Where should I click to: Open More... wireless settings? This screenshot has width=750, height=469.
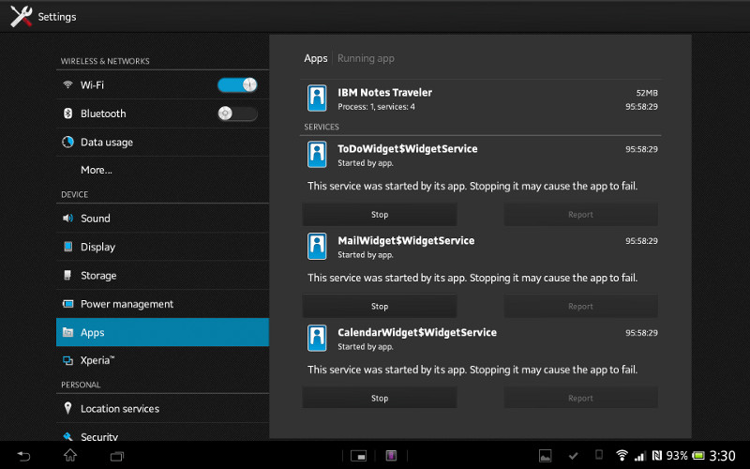[162, 170]
